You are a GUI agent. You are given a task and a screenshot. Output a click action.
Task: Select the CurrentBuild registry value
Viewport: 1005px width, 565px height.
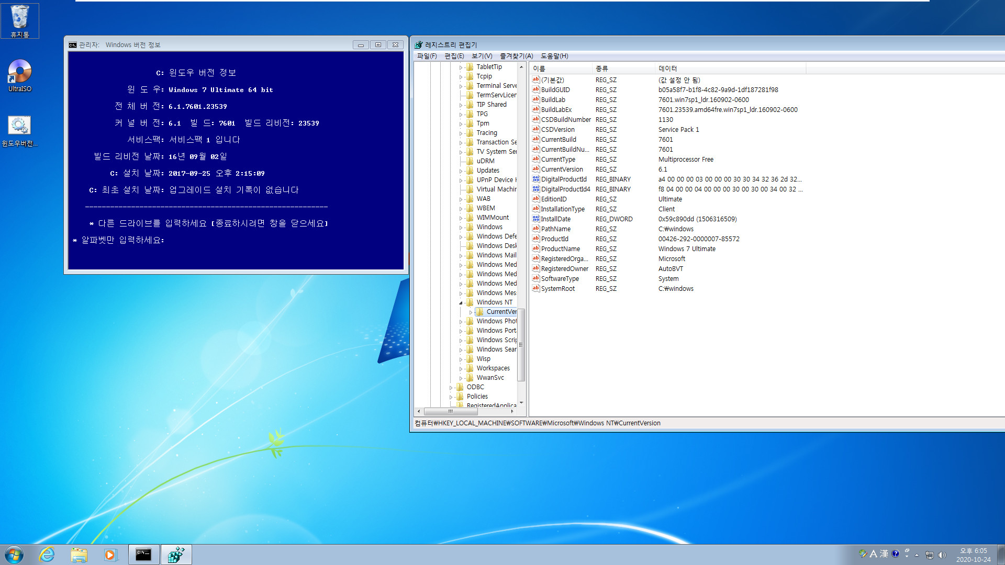click(x=559, y=139)
